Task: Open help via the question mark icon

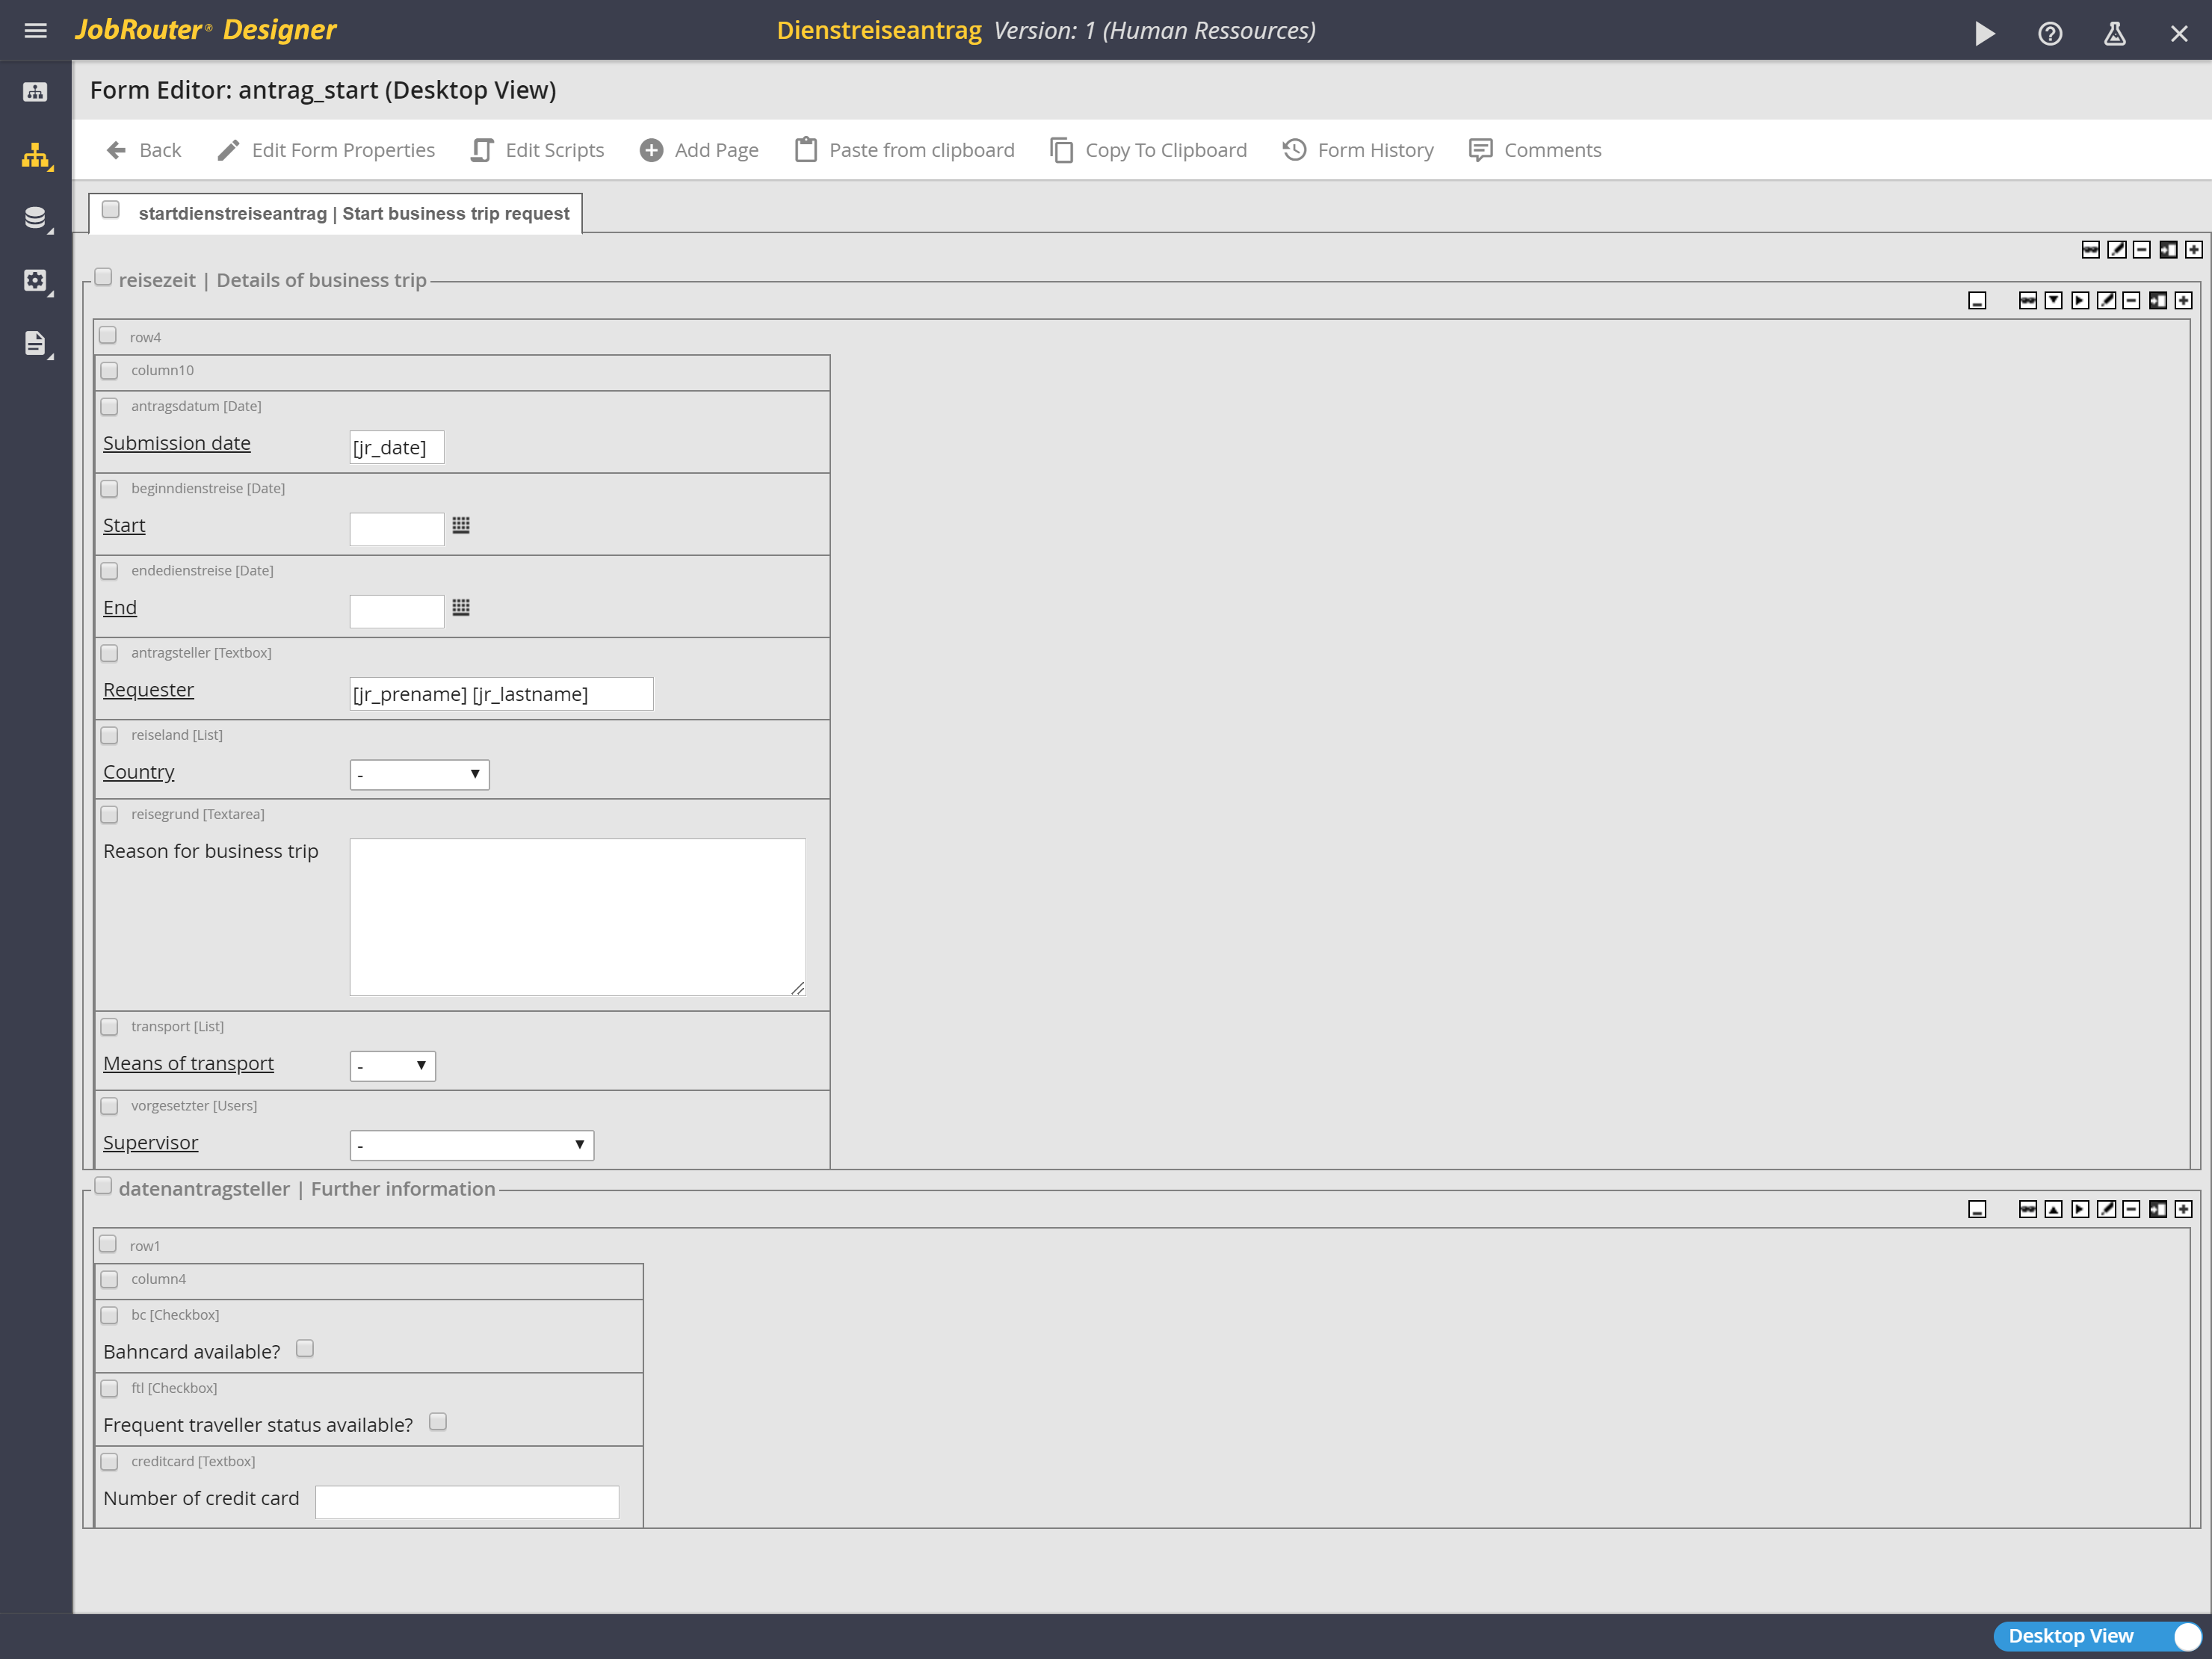Action: click(2050, 33)
